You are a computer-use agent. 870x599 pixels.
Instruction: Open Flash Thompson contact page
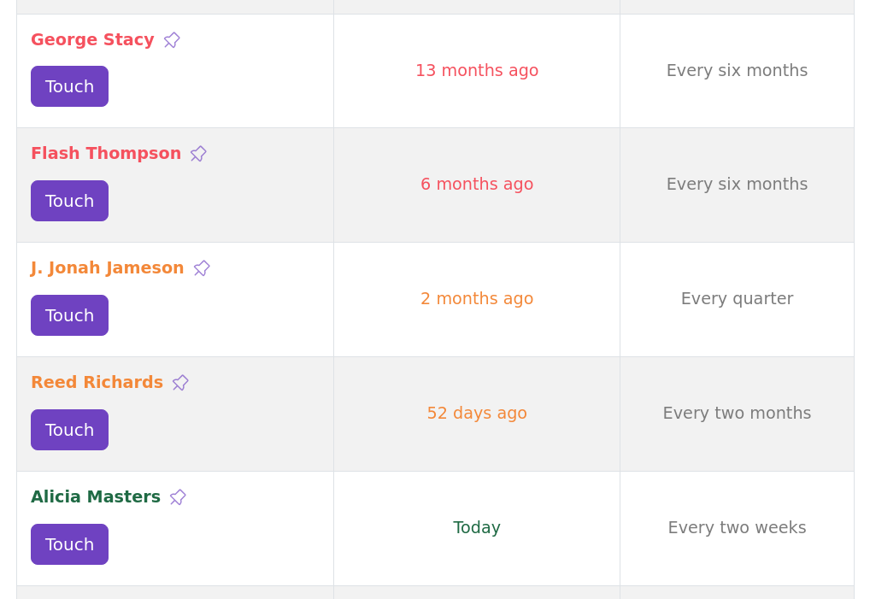click(106, 154)
